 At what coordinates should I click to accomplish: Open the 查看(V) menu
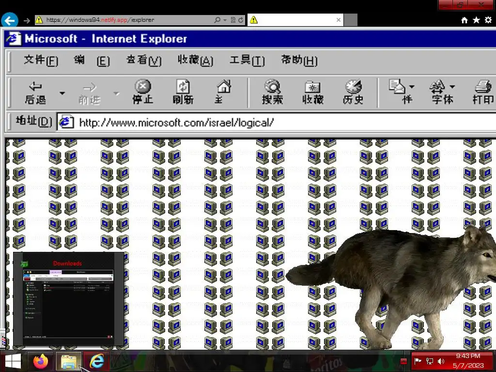144,60
